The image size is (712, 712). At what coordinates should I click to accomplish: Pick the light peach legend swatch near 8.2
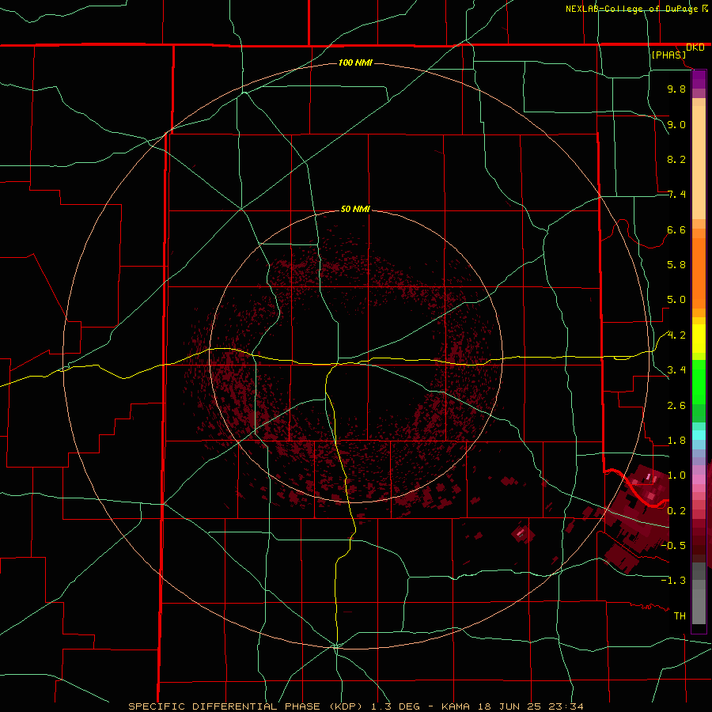pos(699,162)
